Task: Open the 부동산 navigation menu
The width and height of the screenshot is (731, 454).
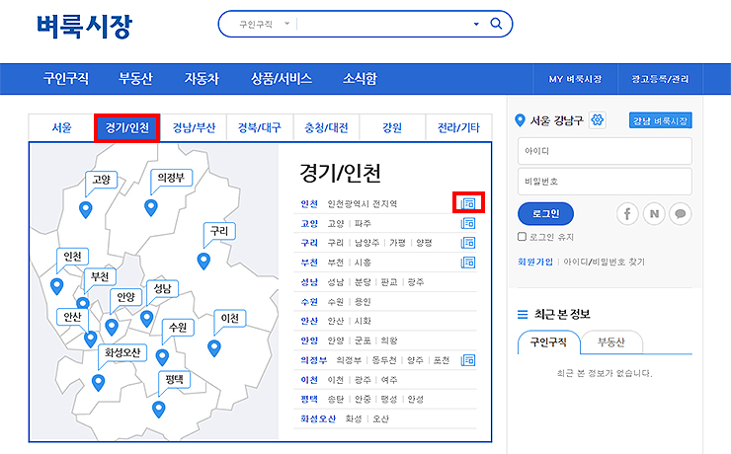Action: [x=135, y=78]
